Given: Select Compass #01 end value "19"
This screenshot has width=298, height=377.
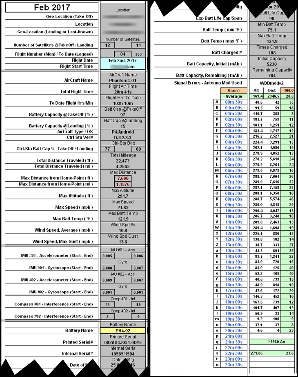Looking at the screenshot, I should [x=138, y=305].
